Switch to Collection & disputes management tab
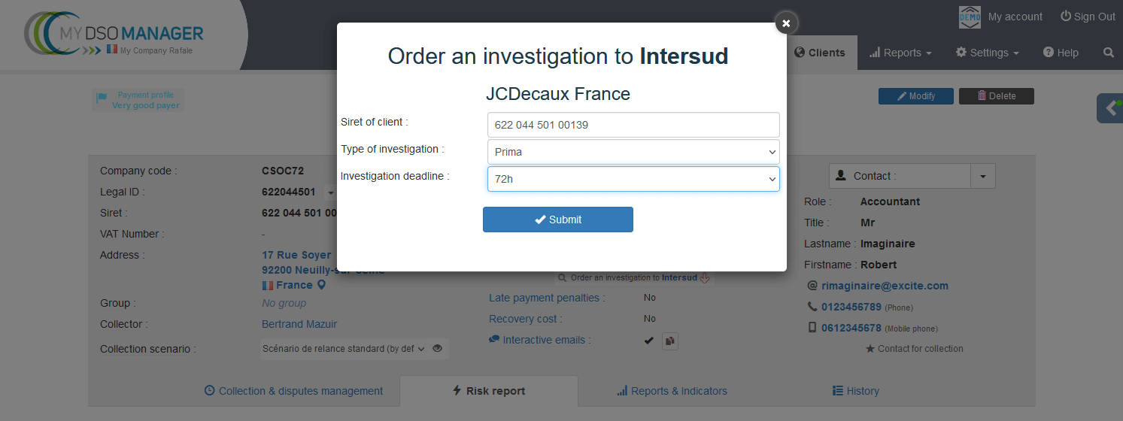This screenshot has width=1123, height=421. (x=293, y=391)
